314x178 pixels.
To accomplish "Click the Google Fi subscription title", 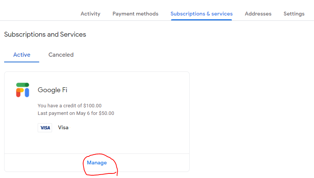I will [x=52, y=90].
